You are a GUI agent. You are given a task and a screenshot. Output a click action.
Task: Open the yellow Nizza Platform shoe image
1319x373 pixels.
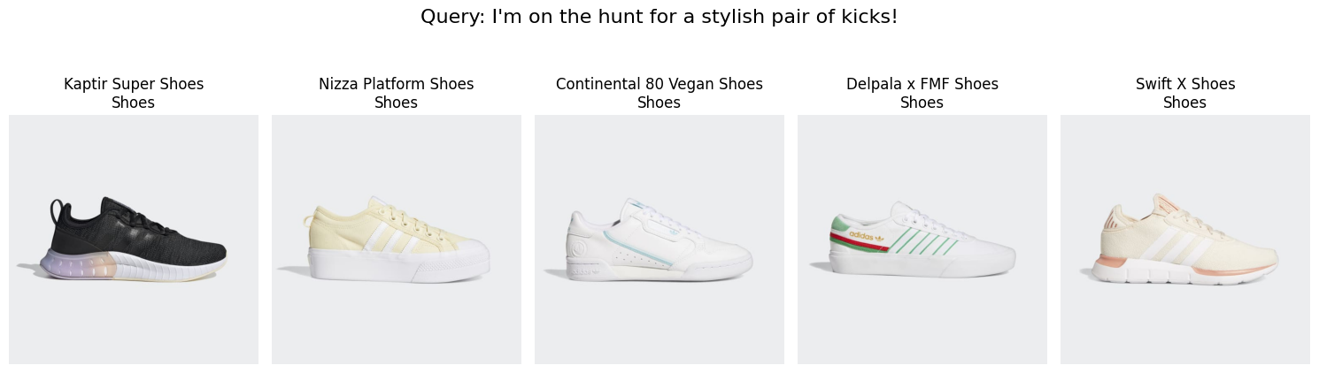coord(397,240)
